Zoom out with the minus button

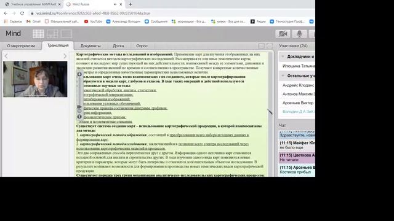[x=79, y=110]
